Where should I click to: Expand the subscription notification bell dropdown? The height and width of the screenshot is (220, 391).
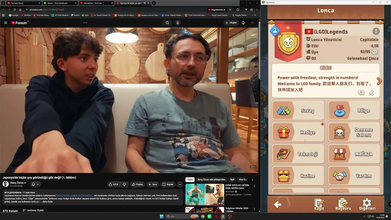35,184
